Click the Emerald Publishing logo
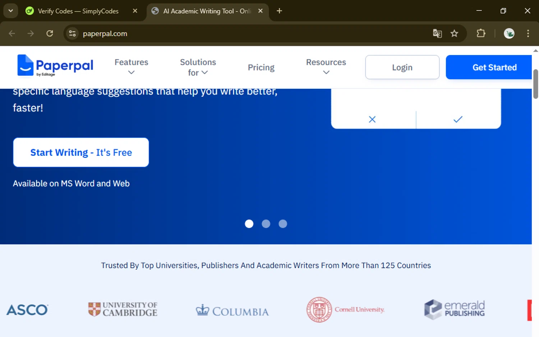 455,309
